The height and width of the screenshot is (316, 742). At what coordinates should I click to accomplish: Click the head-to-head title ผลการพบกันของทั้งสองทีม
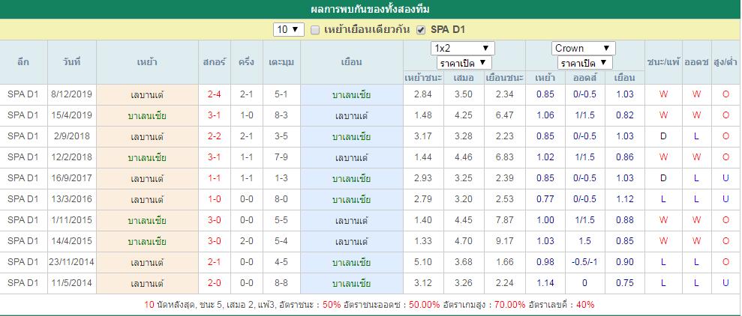[370, 10]
